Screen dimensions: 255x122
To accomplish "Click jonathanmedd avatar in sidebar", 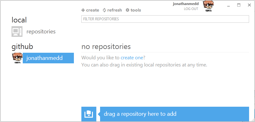I will pos(17,58).
